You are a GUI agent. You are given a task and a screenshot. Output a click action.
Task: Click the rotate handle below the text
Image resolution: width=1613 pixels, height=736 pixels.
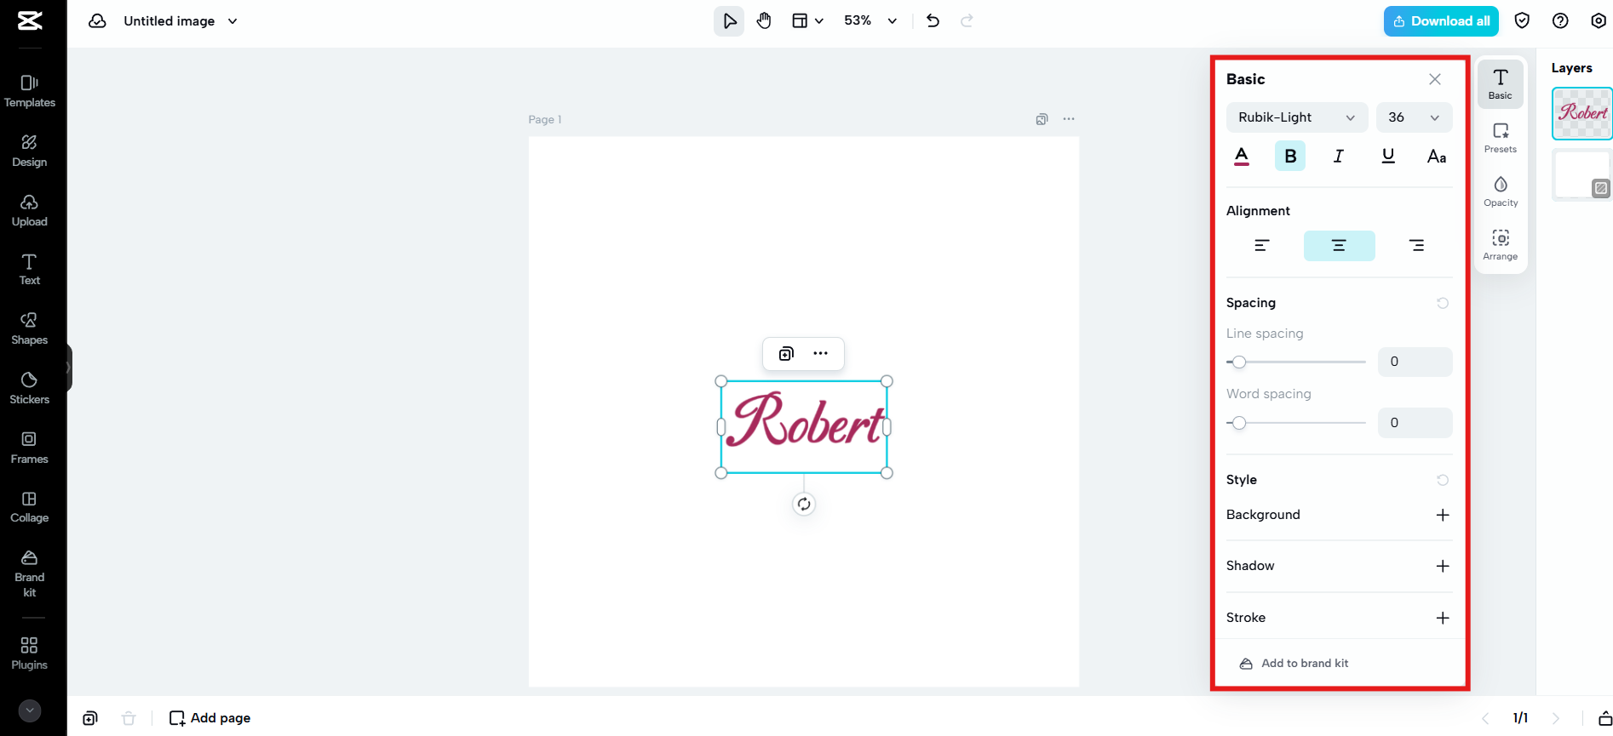[804, 505]
